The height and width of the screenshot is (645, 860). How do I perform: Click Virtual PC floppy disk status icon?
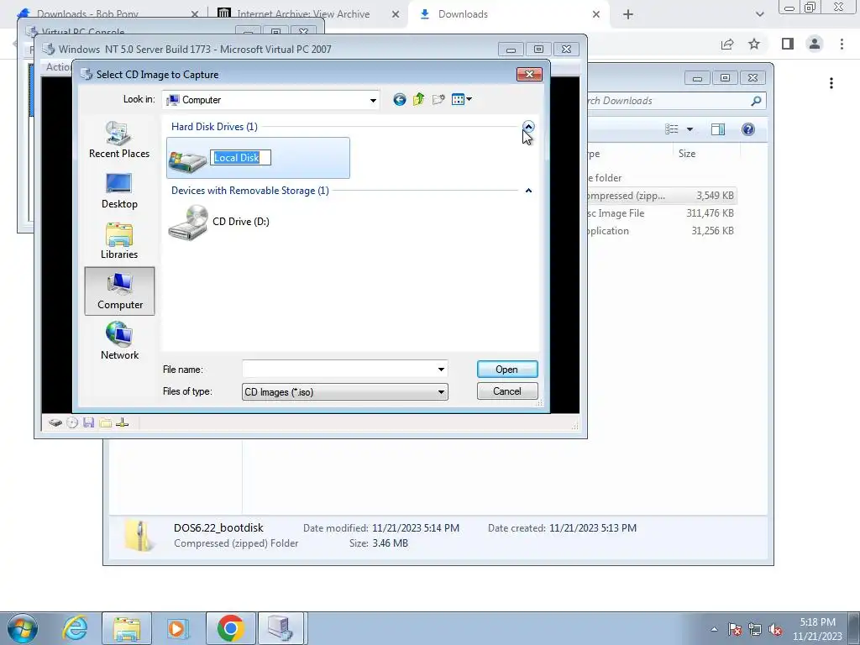(89, 423)
